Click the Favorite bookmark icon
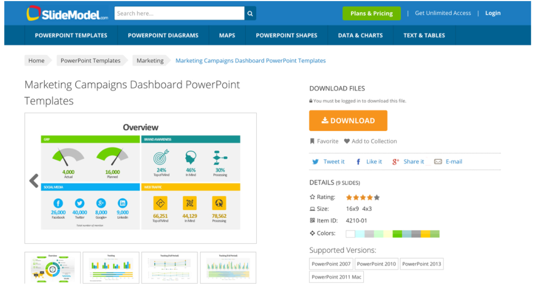The image size is (539, 304). coord(312,141)
